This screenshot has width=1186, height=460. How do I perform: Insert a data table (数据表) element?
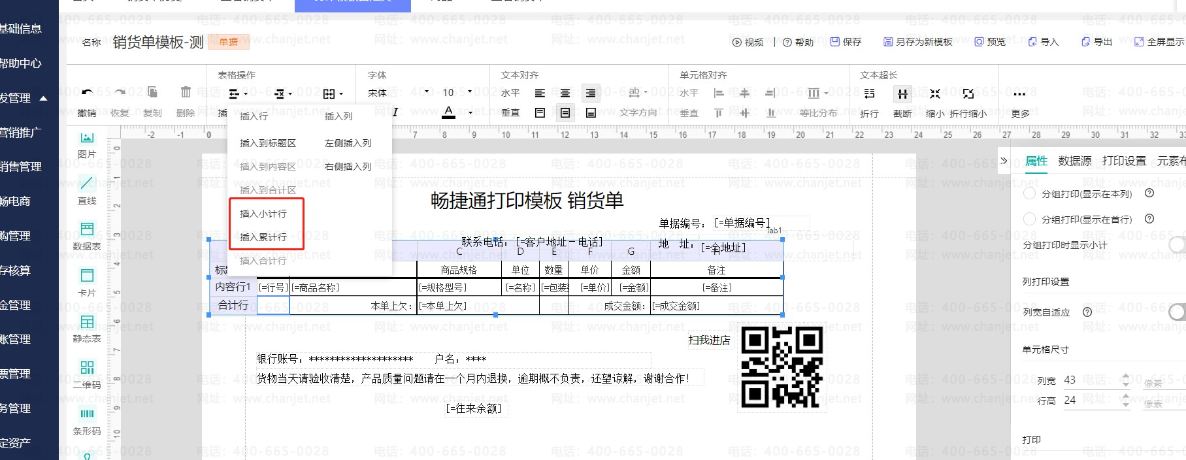pos(87,237)
